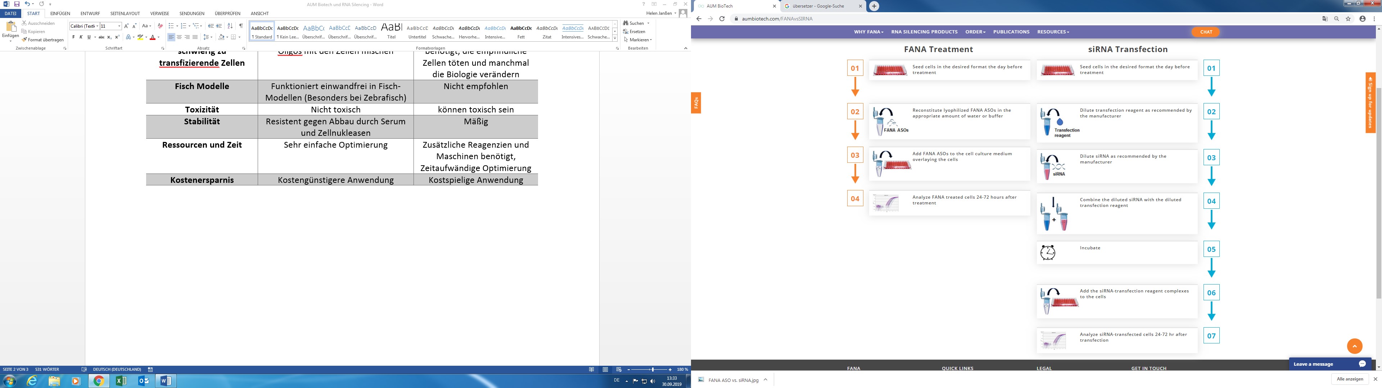The image size is (1382, 388).
Task: Toggle bold formatting in Word
Action: click(73, 37)
